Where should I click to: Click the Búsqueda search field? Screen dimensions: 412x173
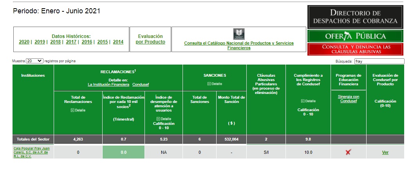point(379,61)
